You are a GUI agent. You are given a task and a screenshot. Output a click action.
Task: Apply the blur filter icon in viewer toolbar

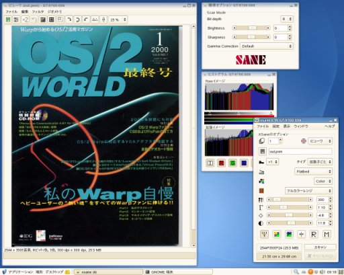52,19
